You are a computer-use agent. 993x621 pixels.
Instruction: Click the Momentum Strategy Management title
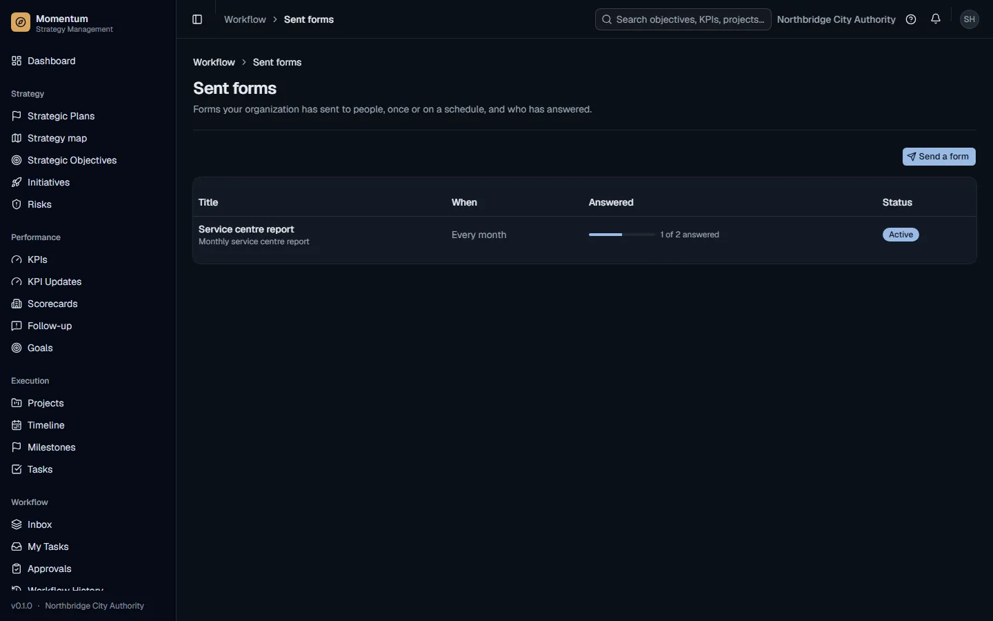[x=74, y=23]
